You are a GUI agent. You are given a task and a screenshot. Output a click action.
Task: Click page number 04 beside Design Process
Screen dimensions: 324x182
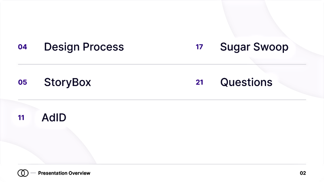pyautogui.click(x=22, y=47)
